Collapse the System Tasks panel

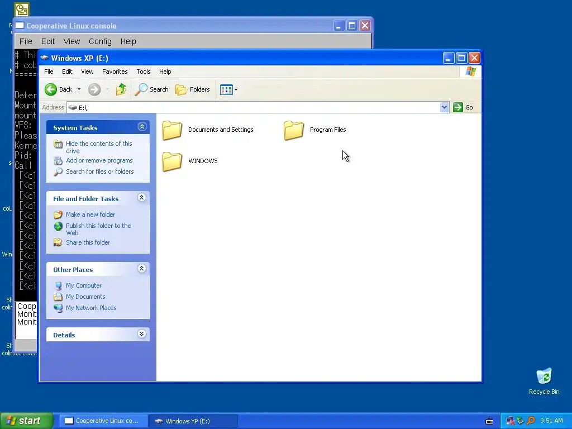click(142, 127)
